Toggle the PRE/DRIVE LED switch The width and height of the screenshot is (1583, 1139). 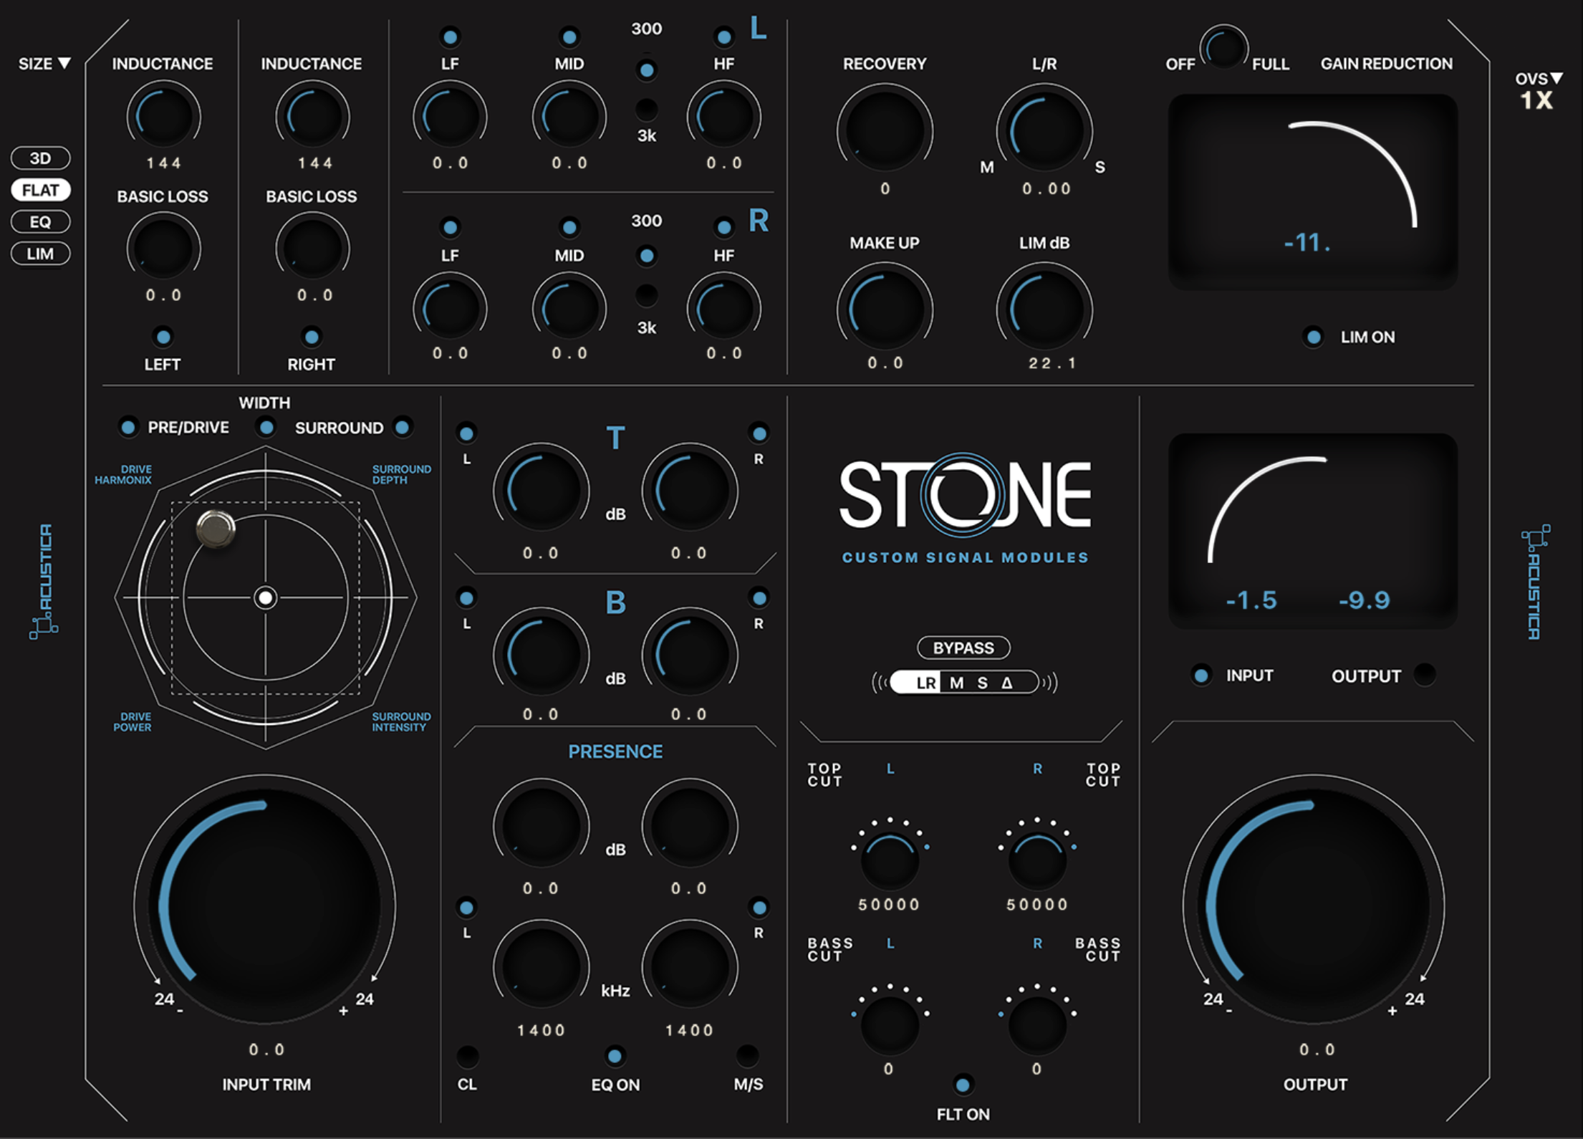128,428
